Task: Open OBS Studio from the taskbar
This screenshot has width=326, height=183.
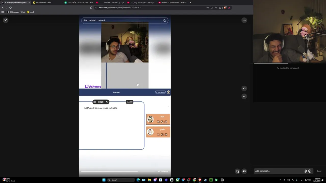Action: [x=189, y=180]
